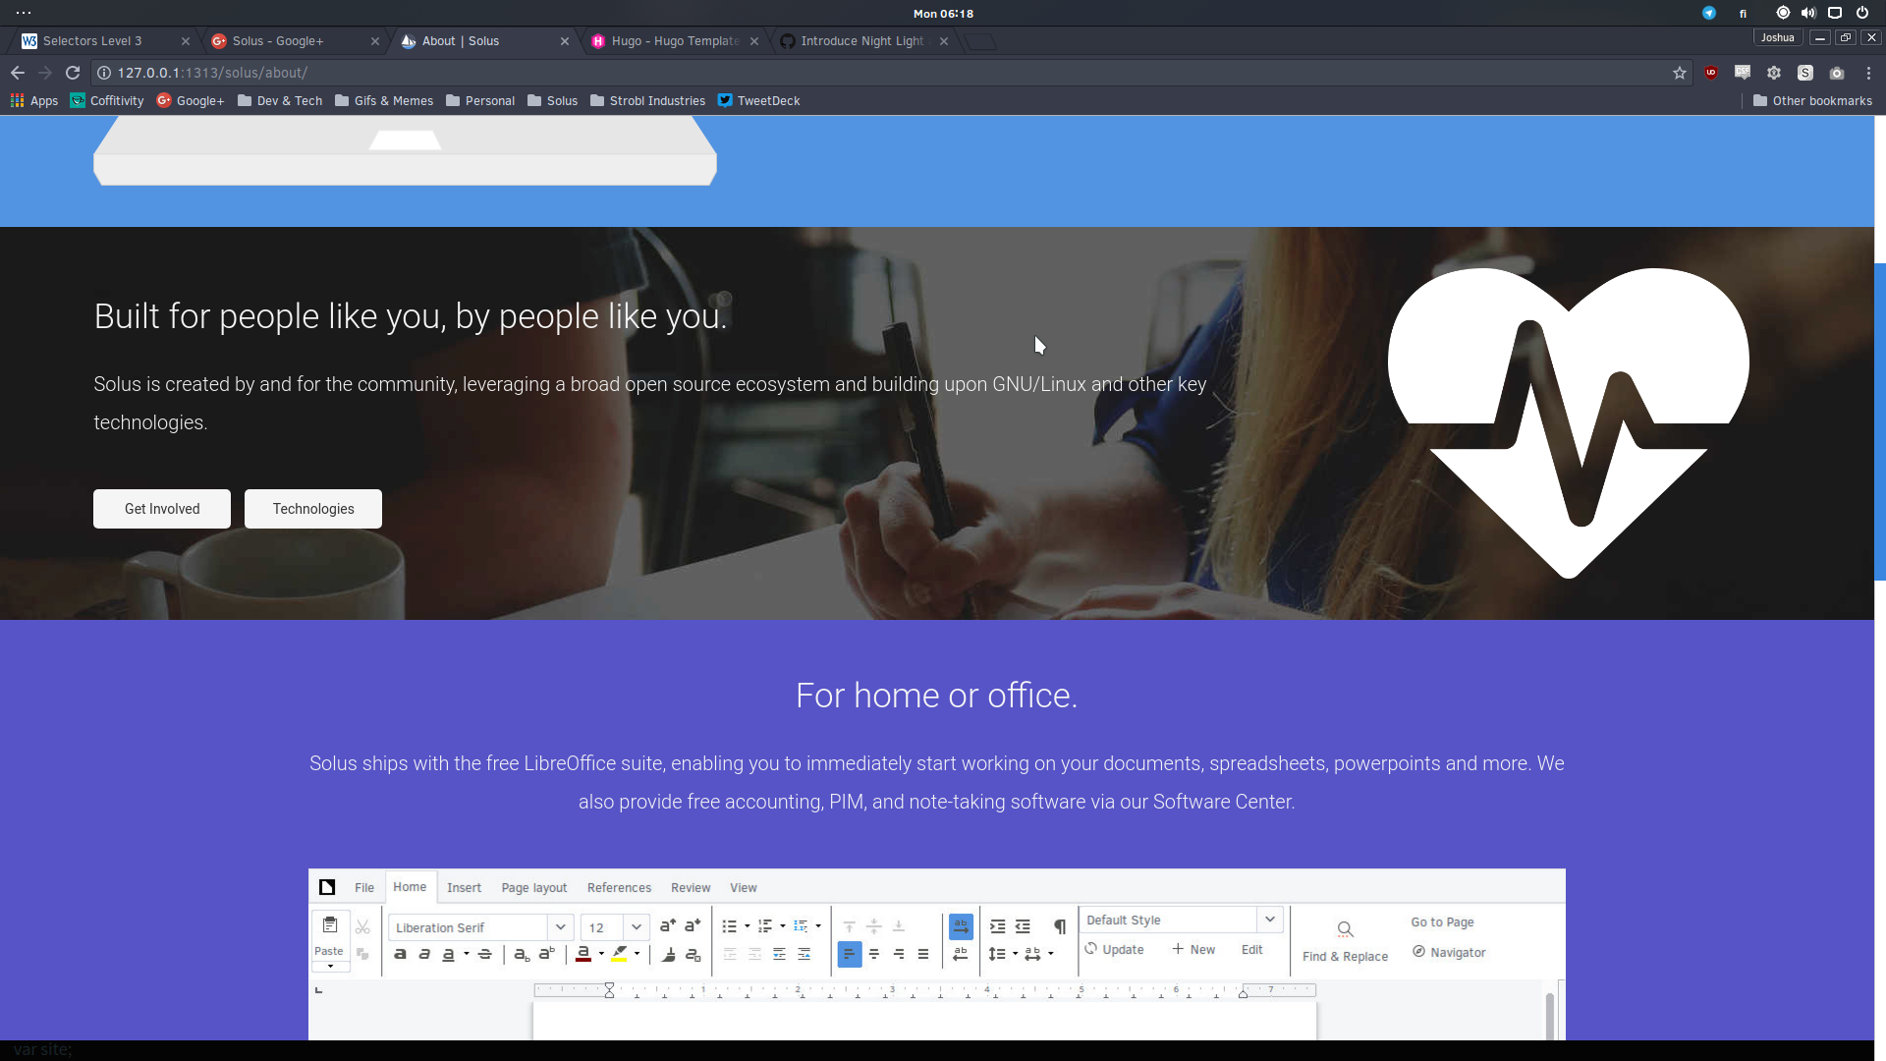The image size is (1886, 1061).
Task: Open the three-dots menu in top panel
Action: tap(24, 13)
